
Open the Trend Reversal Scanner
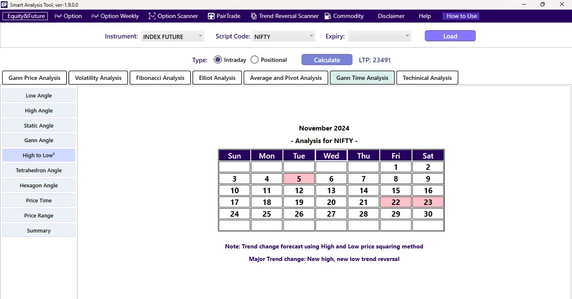[x=285, y=16]
